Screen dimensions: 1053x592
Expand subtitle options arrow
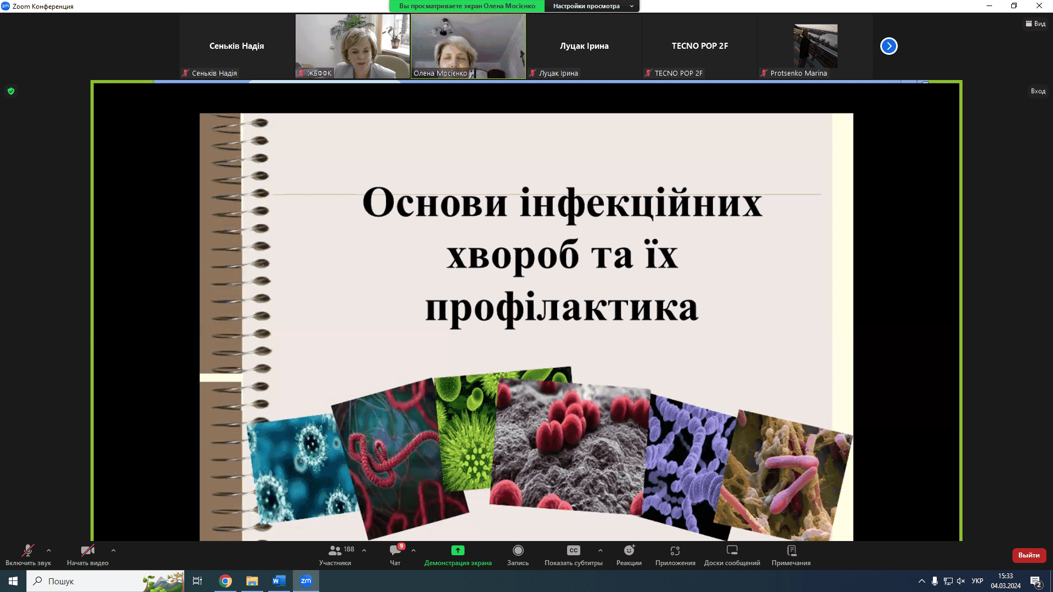[x=601, y=550]
